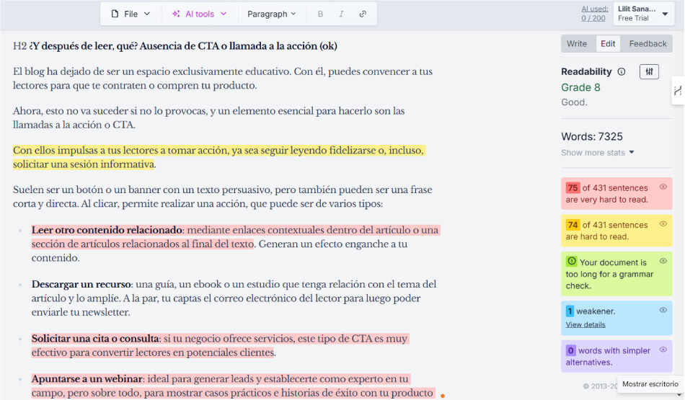Open View details for weakener
685x400 pixels.
585,324
